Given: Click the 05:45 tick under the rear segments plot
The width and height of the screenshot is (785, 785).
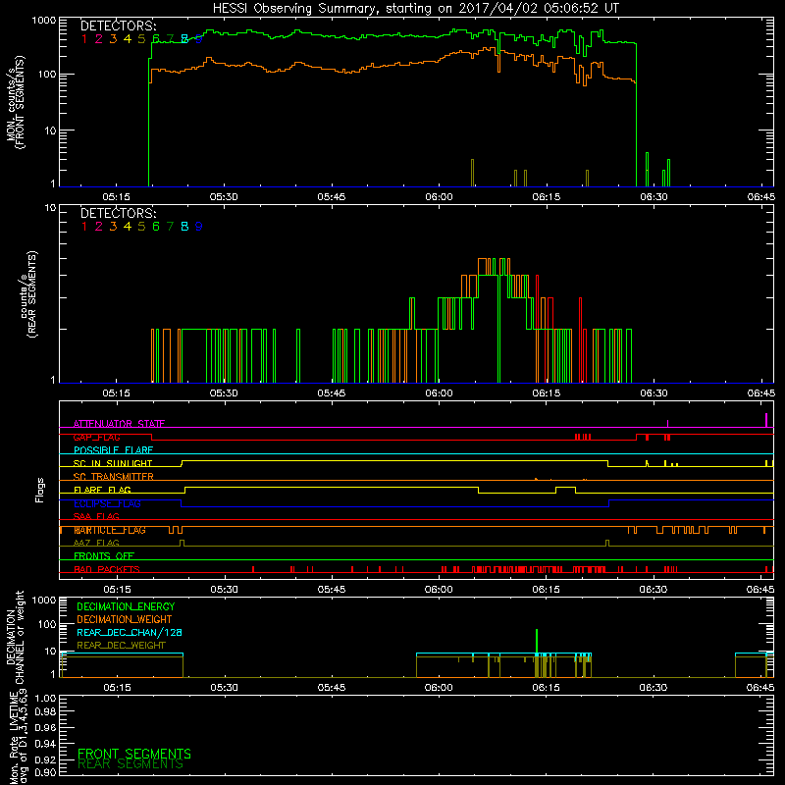Looking at the screenshot, I should tap(332, 393).
